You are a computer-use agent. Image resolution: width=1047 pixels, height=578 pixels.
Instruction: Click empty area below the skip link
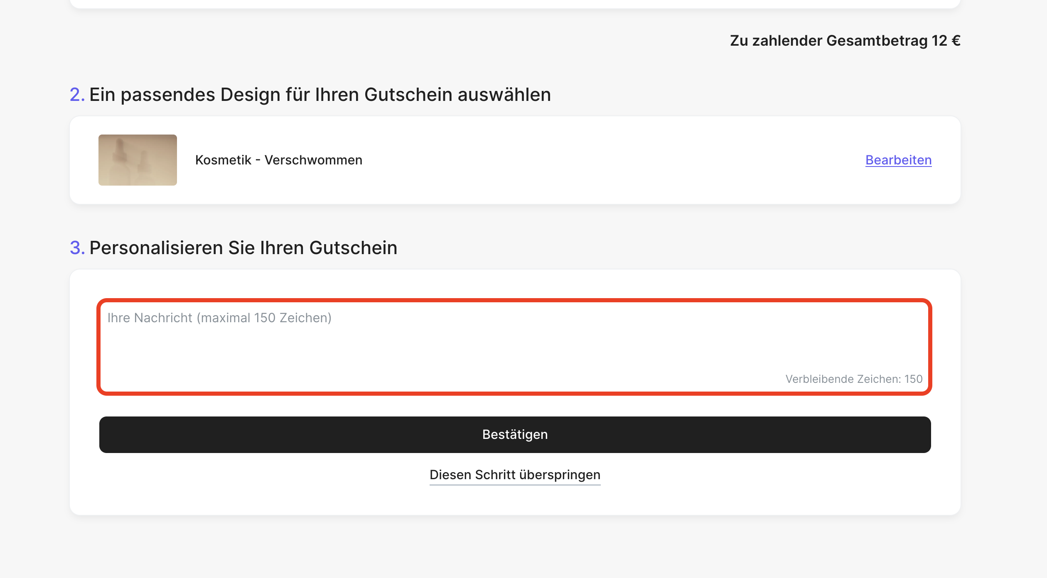tap(515, 500)
